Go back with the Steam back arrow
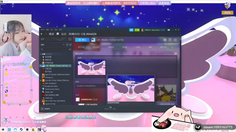 pos(42,34)
